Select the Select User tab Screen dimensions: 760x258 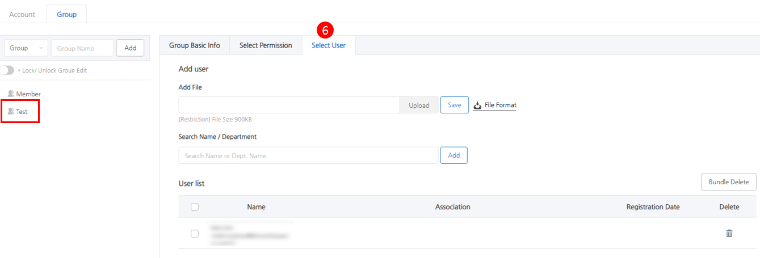point(329,45)
